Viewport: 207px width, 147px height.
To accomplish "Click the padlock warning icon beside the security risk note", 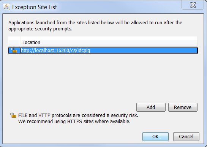I will [13, 115].
